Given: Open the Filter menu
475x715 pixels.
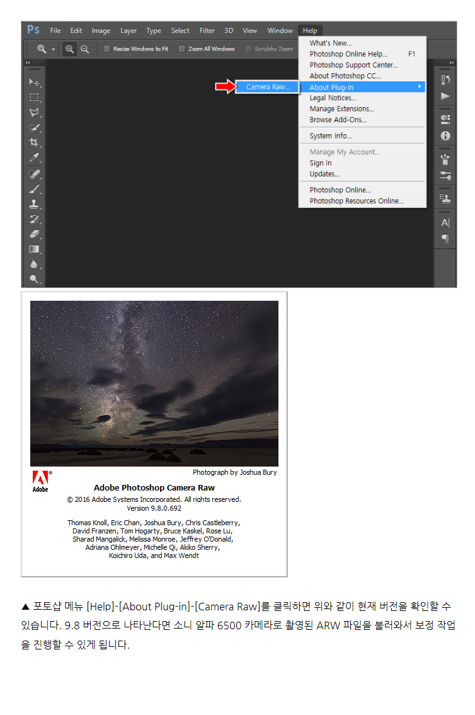Looking at the screenshot, I should pyautogui.click(x=207, y=30).
